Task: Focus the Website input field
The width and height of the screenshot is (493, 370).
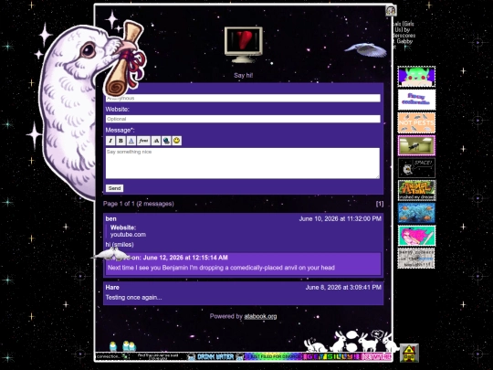Action: pos(243,119)
